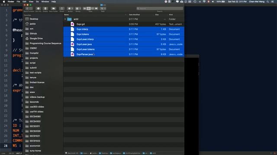The width and height of the screenshot is (277, 155).
Task: Switch Finder to column view
Action: pos(92,9)
